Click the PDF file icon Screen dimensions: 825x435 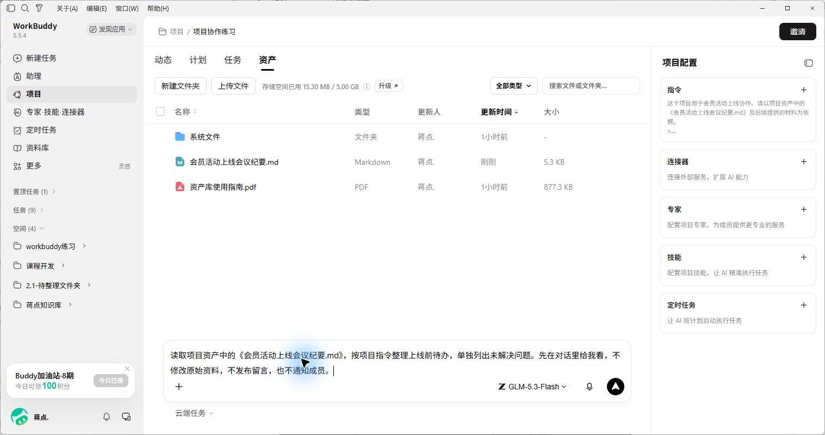click(x=180, y=187)
